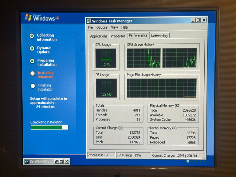Click System Cache value 446636
This screenshot has width=236, height=177.
coord(190,120)
